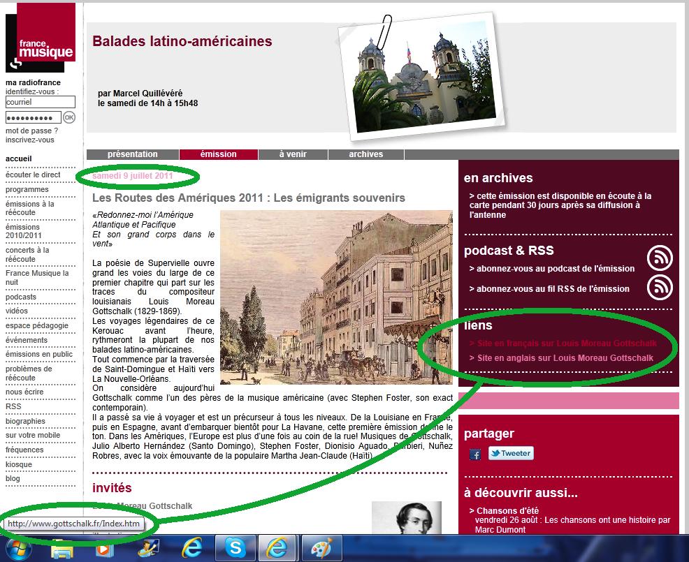Click the 'mot de passe ?' link
Image resolution: width=689 pixels, height=562 pixels.
[x=31, y=131]
